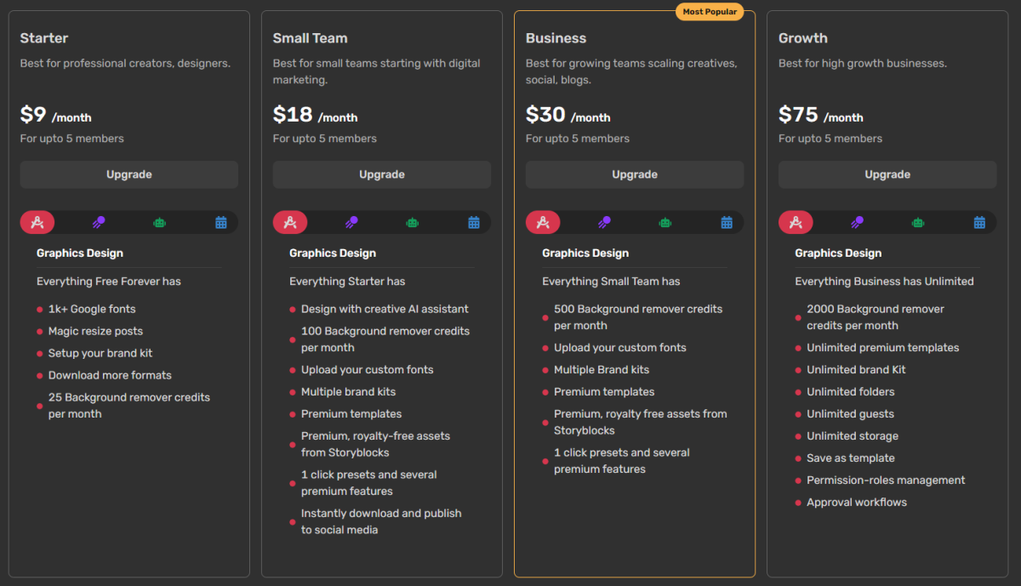Upgrade to the Business plan
This screenshot has width=1021, height=586.
(635, 174)
